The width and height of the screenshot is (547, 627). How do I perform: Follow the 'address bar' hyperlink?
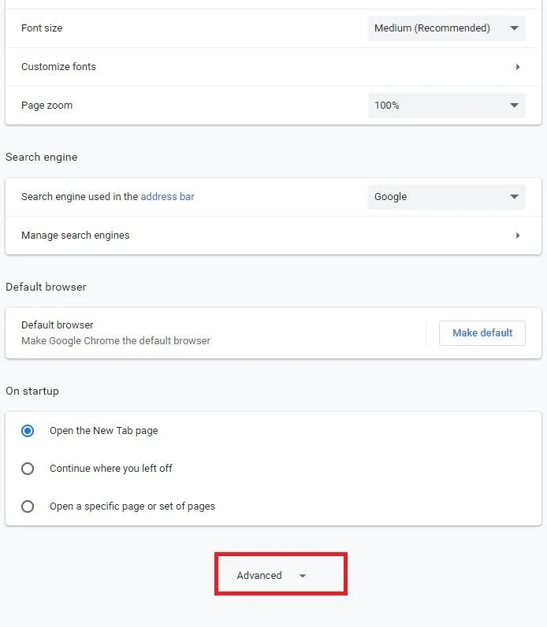167,197
